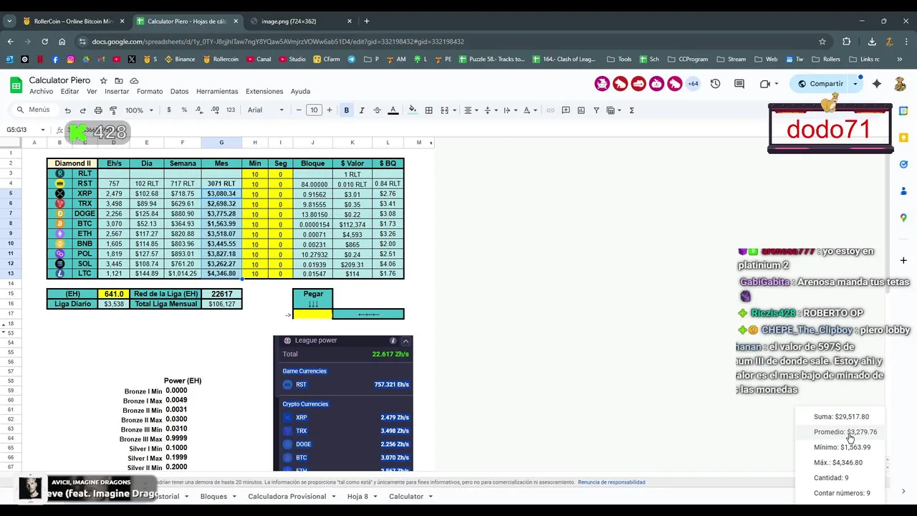Viewport: 917px width, 516px height.
Task: Open Google Maps in the side panel
Action: (x=903, y=218)
